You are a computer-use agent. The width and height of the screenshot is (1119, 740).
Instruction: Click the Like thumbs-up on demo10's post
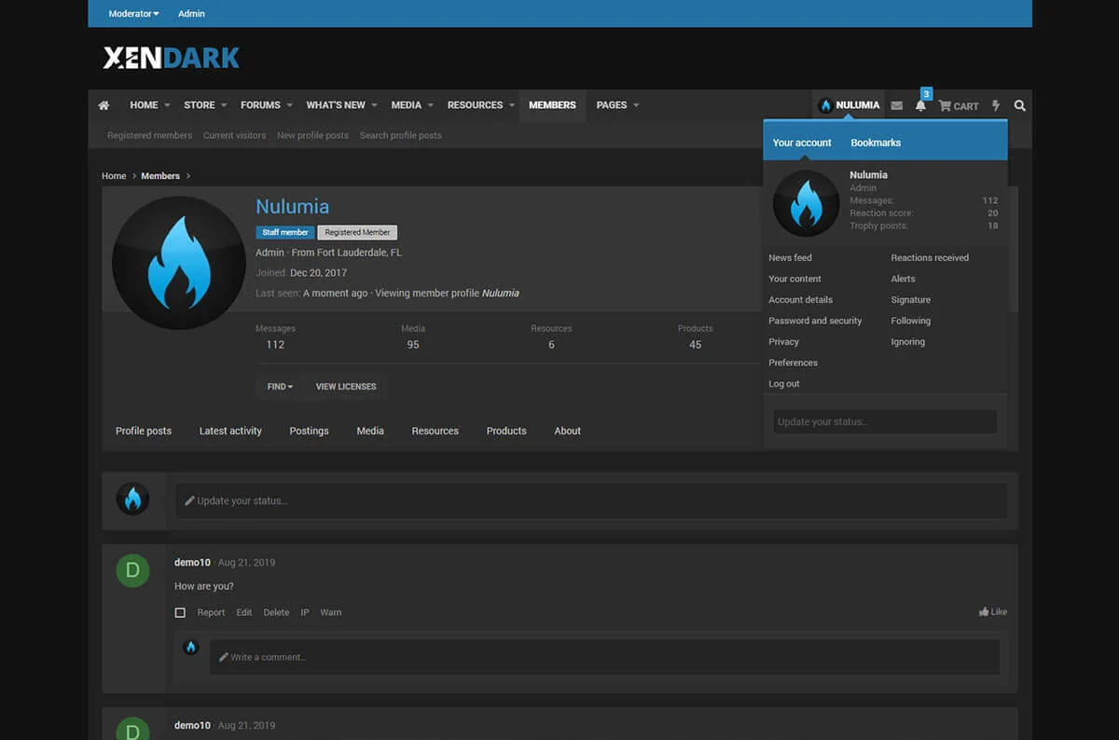pyautogui.click(x=992, y=612)
